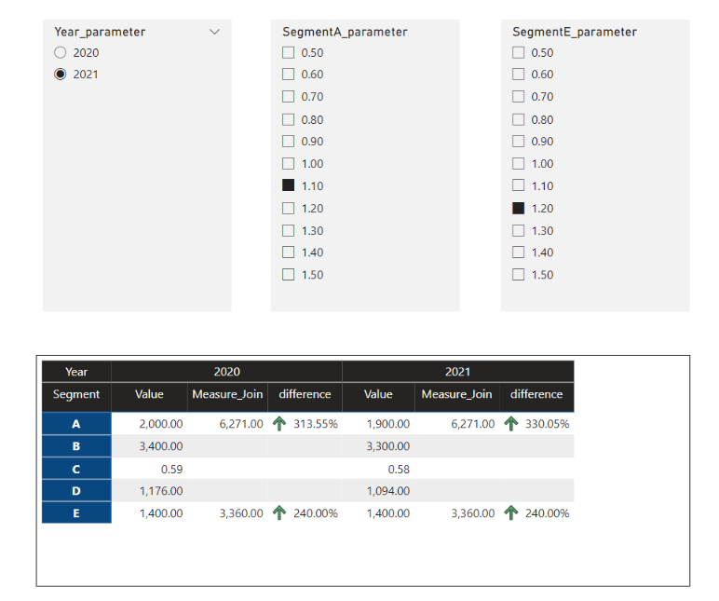Click the SegmentE_parameter slicer title
Screen dimensions: 719x601
[575, 32]
